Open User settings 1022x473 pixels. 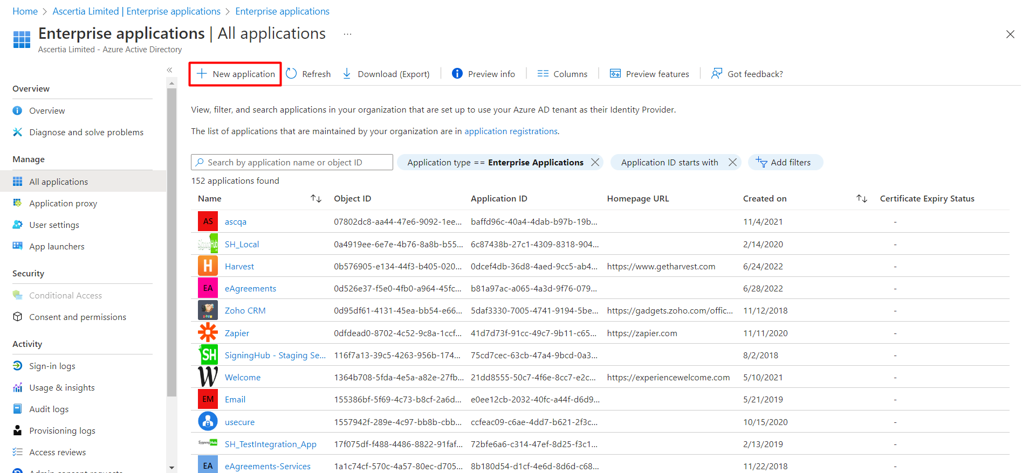(54, 225)
